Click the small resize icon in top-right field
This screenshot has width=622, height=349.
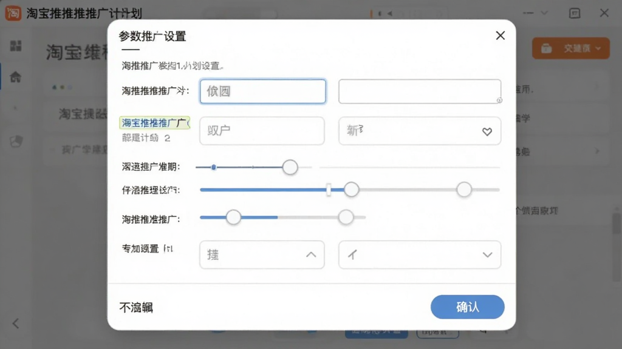coord(499,101)
